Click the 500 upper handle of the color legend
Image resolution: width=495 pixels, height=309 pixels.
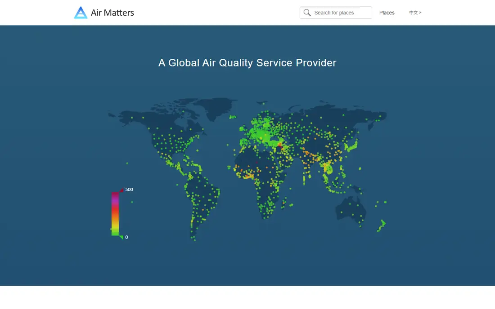point(121,190)
